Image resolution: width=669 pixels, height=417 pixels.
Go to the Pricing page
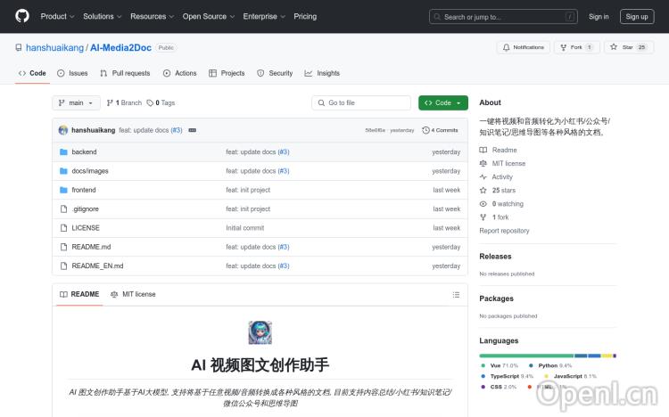click(x=305, y=16)
